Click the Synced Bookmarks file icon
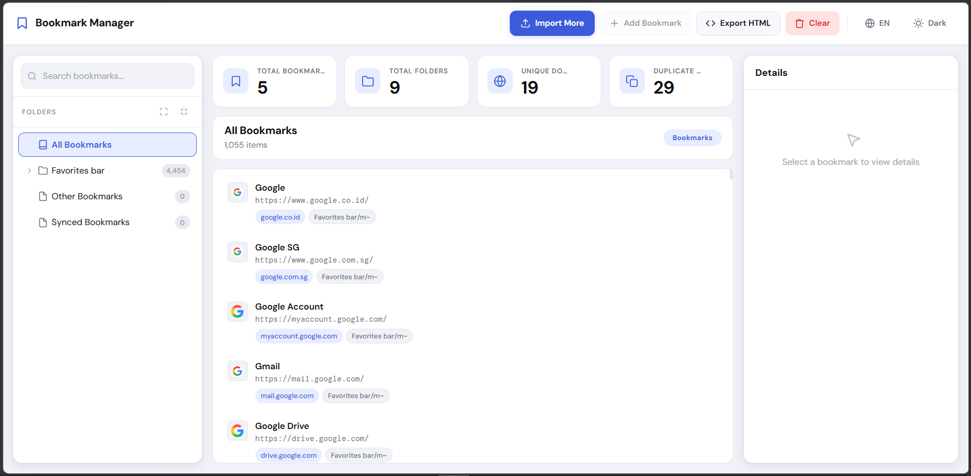Screen dimensions: 971x476 click(43, 223)
